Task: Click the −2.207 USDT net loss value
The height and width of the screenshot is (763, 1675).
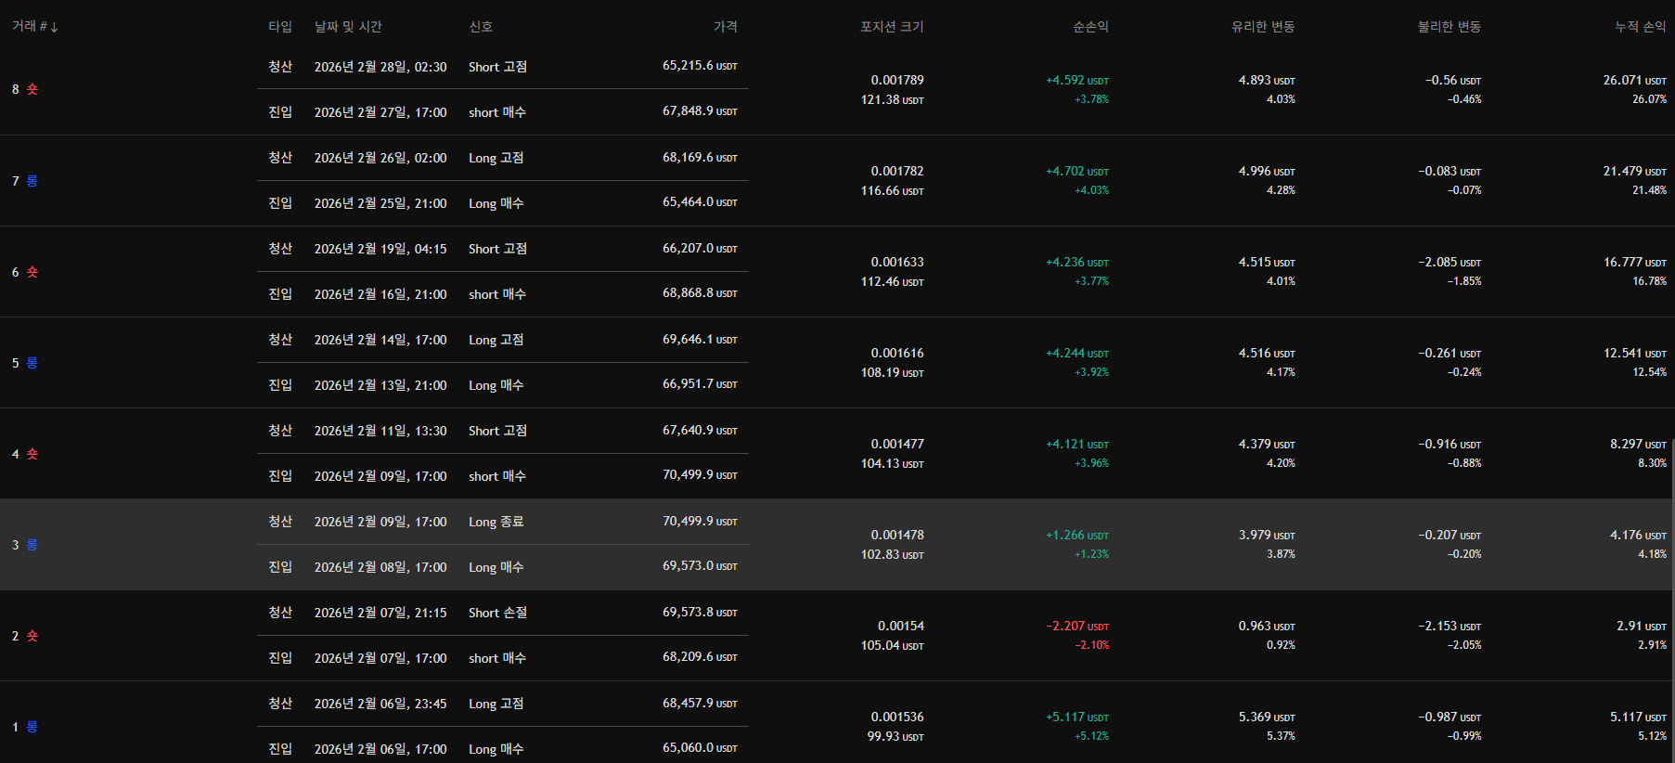Action: 1076,627
